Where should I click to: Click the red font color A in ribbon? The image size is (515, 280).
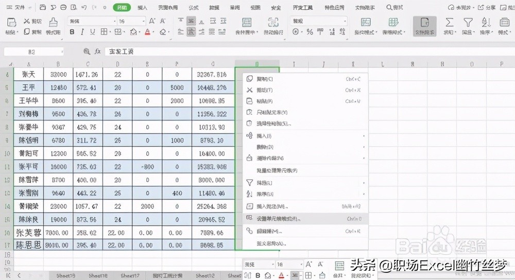click(x=147, y=32)
